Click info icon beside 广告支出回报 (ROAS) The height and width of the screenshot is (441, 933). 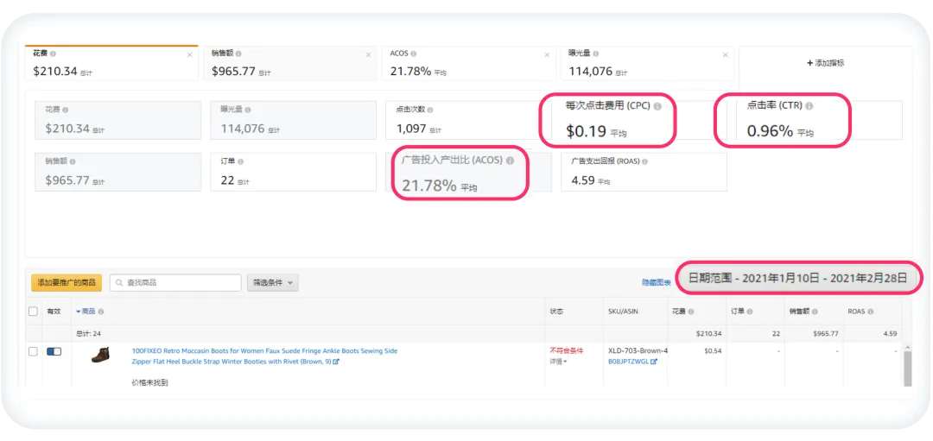click(644, 161)
